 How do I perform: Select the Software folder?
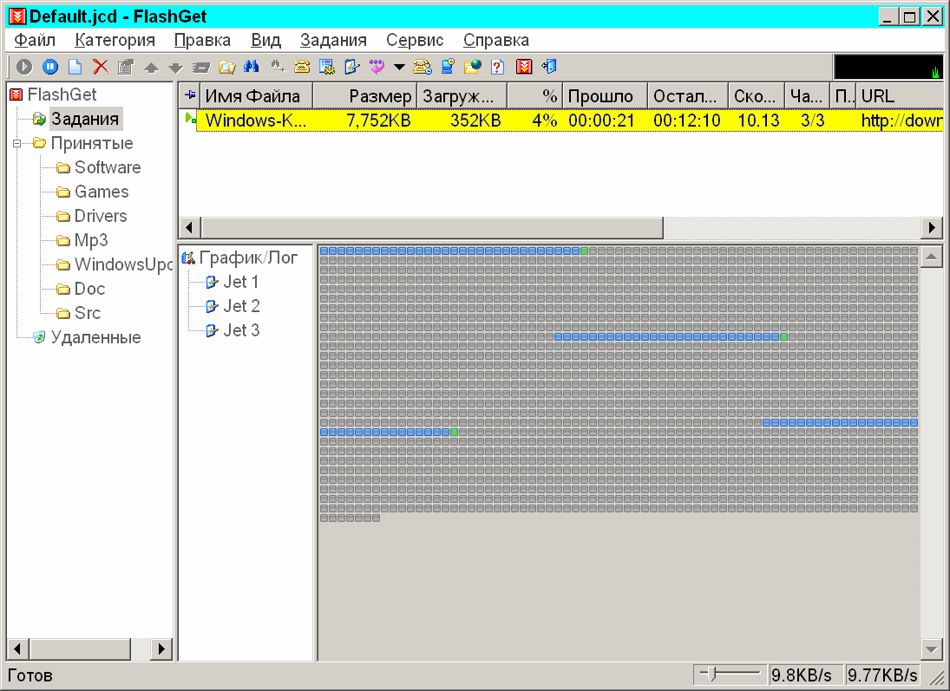[x=108, y=167]
